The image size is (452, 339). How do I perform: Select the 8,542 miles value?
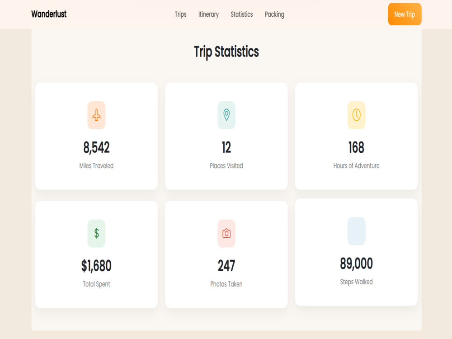tap(96, 147)
